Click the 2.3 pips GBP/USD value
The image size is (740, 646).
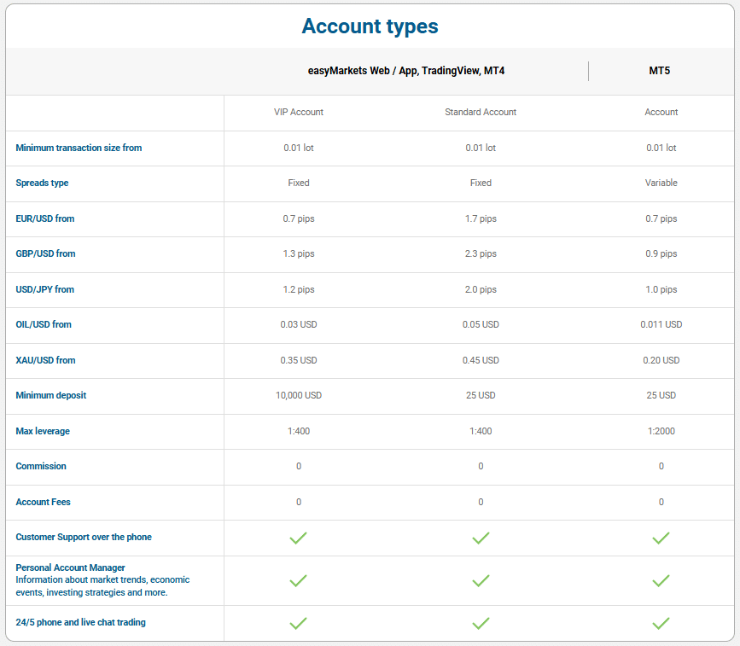tap(481, 253)
